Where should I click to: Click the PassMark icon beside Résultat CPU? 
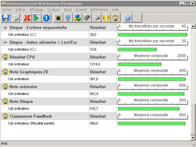click(5, 57)
